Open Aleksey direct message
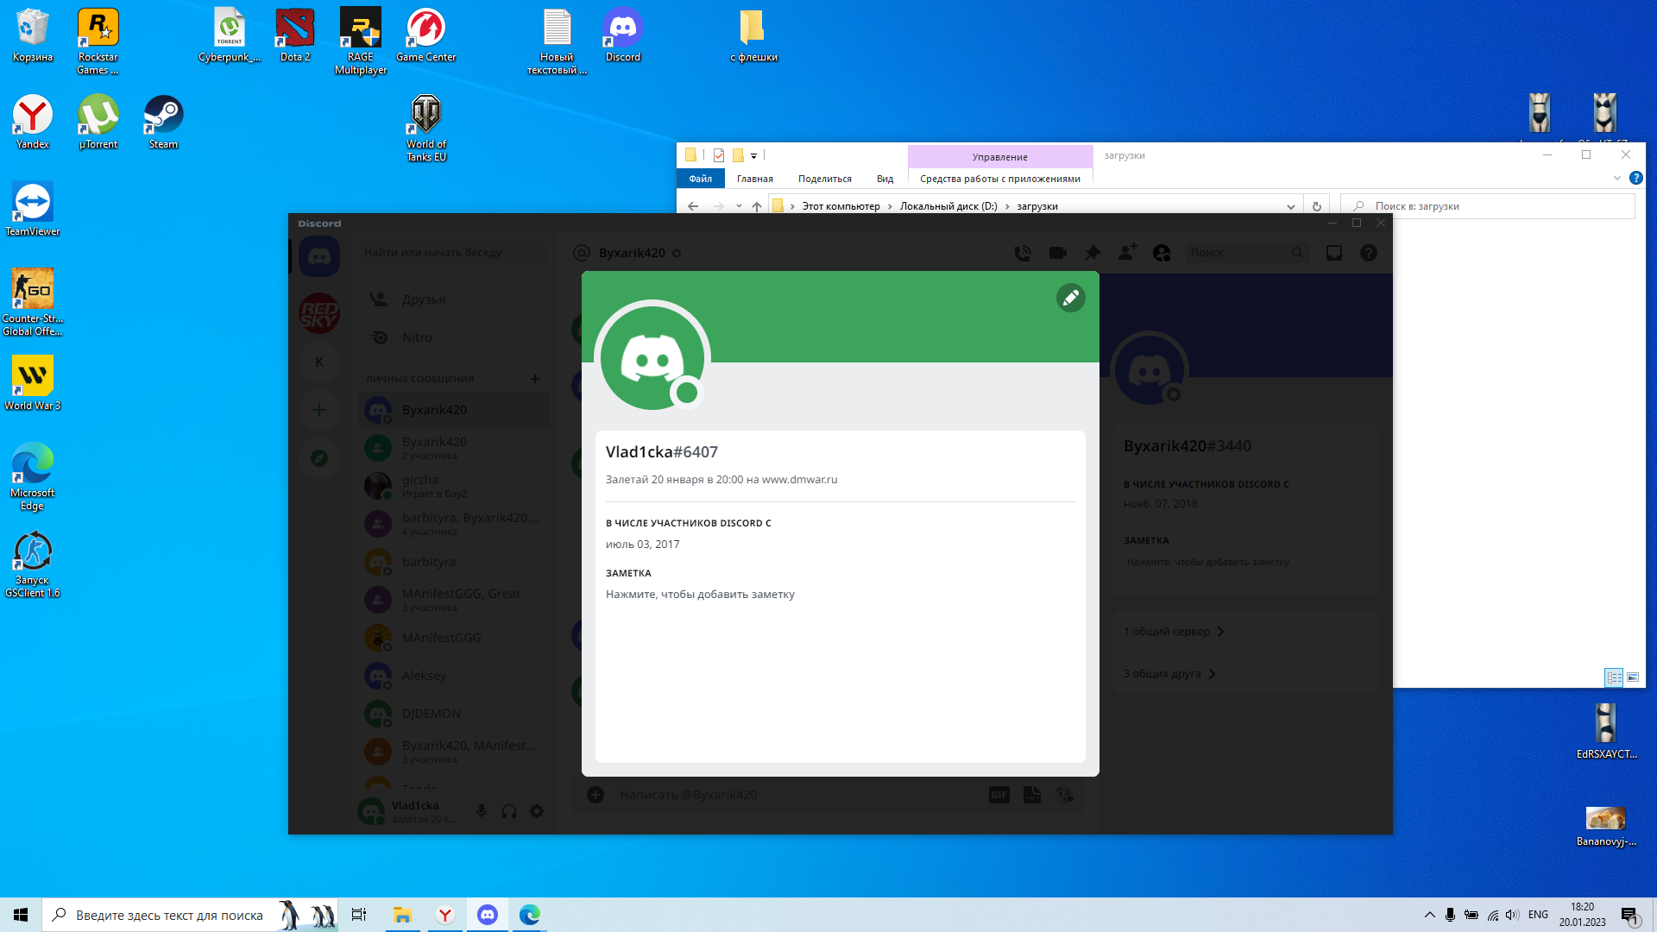This screenshot has width=1657, height=932. click(x=454, y=676)
